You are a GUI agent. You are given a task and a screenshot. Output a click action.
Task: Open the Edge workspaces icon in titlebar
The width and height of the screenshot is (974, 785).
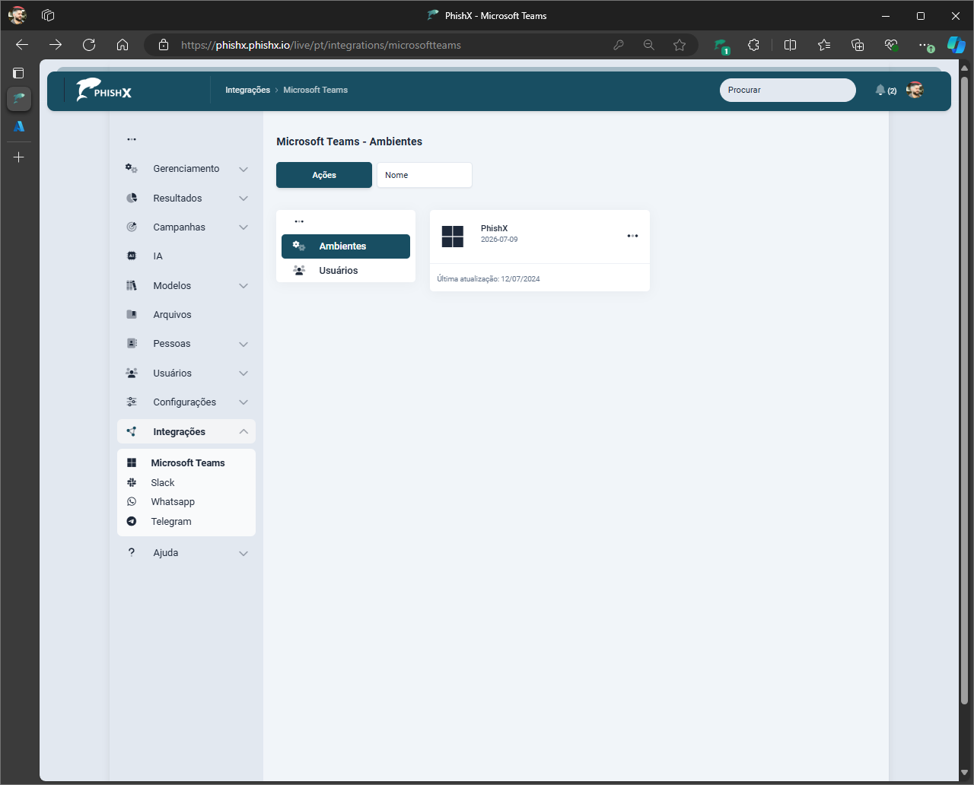click(x=48, y=15)
